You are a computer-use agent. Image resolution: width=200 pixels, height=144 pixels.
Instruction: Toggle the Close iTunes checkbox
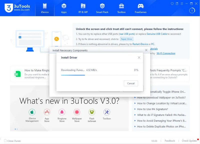pyautogui.click(x=5, y=141)
